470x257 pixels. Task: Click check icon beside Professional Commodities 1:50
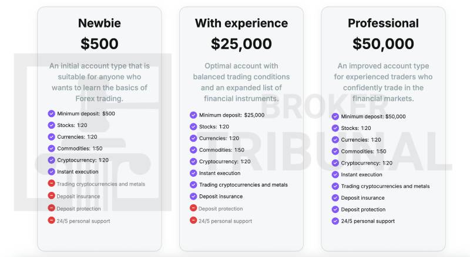[335, 151]
